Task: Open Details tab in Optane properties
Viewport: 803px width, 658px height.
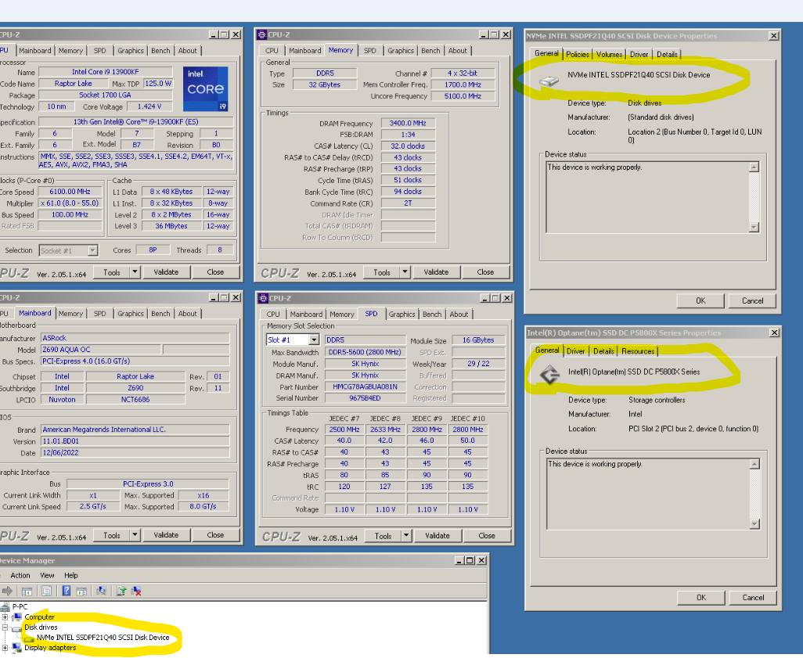Action: pyautogui.click(x=603, y=351)
